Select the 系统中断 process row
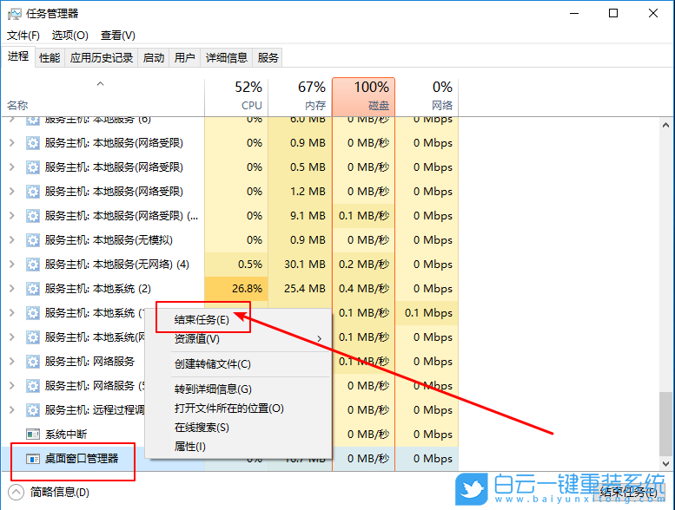 click(x=229, y=435)
